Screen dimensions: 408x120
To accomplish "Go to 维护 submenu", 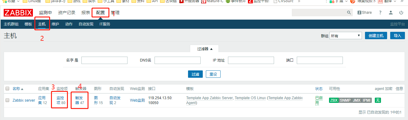I will click(x=55, y=24).
